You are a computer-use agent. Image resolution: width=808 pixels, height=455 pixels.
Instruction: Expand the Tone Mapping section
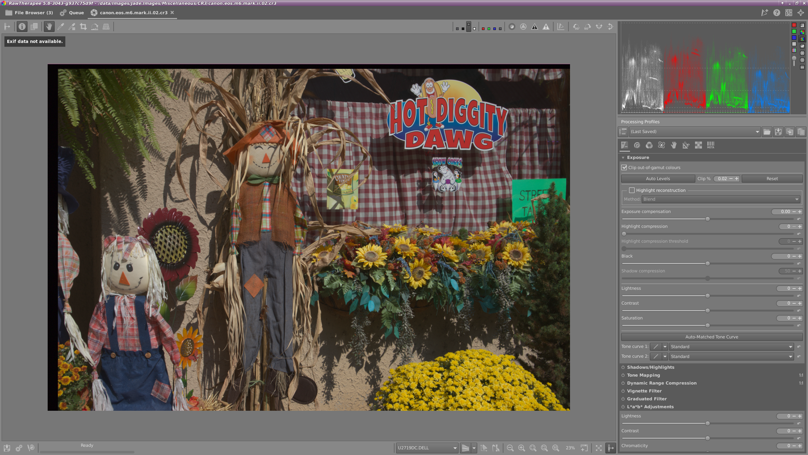click(643, 375)
